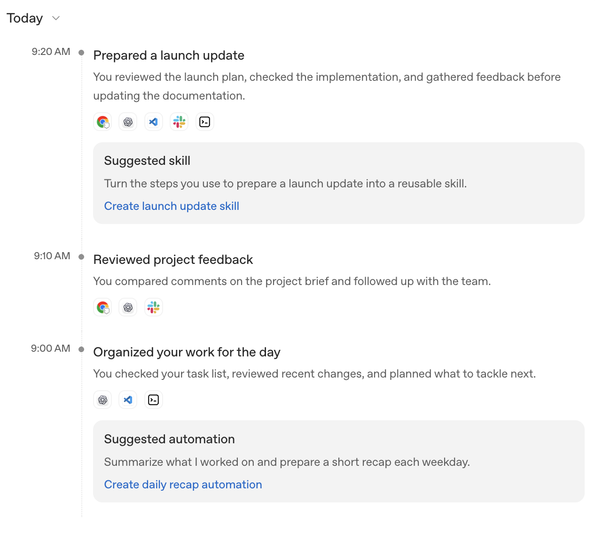Click ChatGPT icon under Reviewed project feedback
The height and width of the screenshot is (540, 595).
(128, 308)
